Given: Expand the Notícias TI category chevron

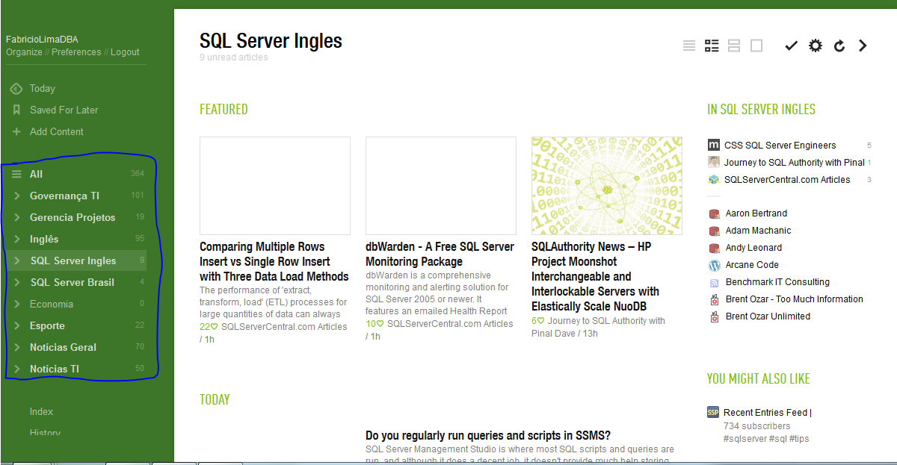Looking at the screenshot, I should tap(16, 369).
